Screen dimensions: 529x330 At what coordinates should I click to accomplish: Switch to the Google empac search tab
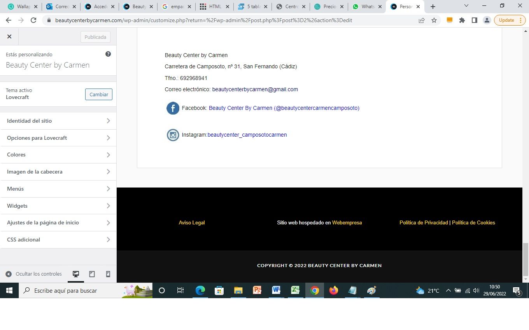(x=176, y=7)
